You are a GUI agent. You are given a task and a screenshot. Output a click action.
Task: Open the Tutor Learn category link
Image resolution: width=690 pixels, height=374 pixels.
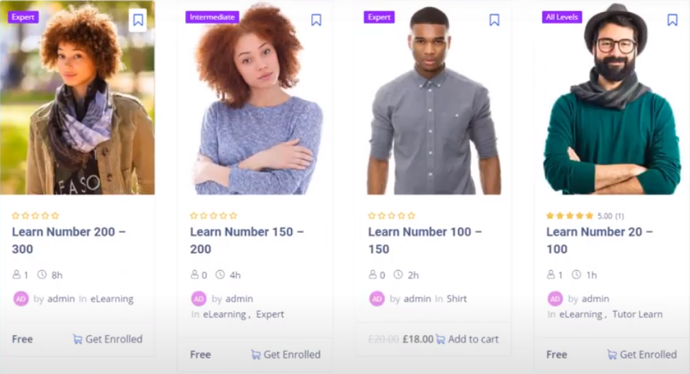tap(637, 314)
